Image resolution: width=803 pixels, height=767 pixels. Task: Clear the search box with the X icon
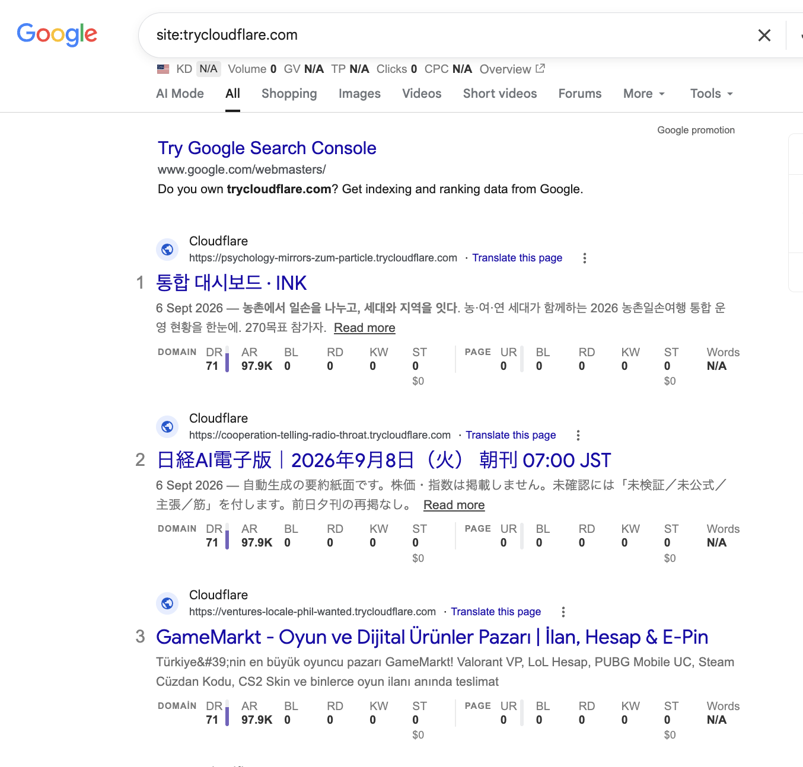[764, 36]
